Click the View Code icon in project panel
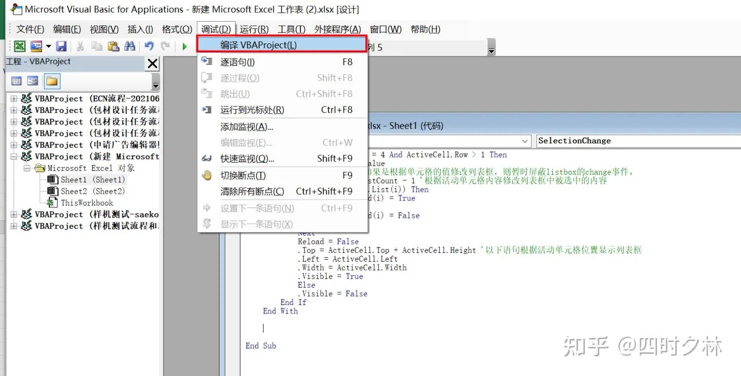 pyautogui.click(x=16, y=81)
